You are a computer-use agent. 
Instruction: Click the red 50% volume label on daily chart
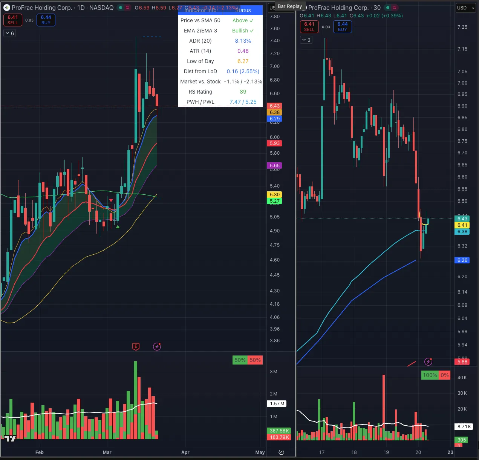pyautogui.click(x=255, y=360)
